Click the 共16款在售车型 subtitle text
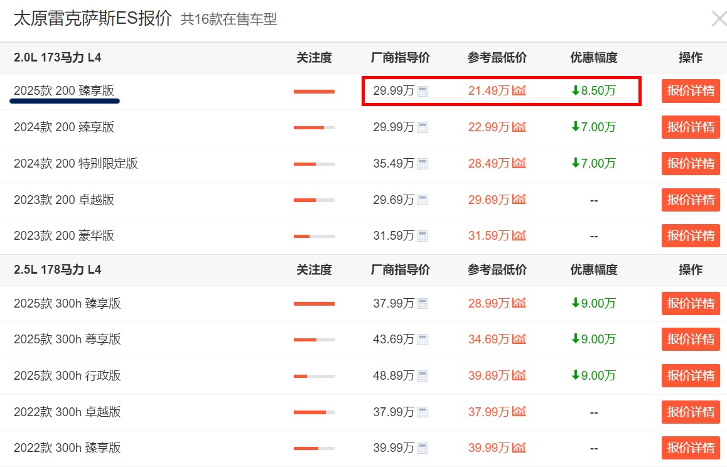 tap(229, 19)
